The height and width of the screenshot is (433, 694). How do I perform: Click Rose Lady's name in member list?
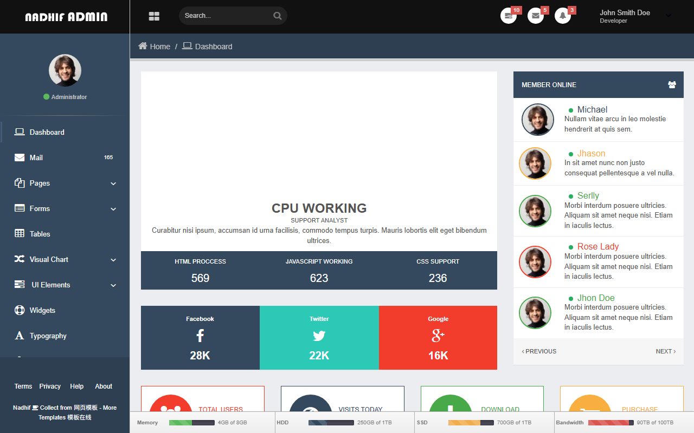click(598, 246)
